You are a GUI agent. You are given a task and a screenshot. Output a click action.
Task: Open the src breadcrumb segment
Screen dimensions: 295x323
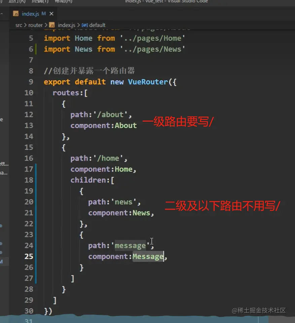pyautogui.click(x=19, y=25)
